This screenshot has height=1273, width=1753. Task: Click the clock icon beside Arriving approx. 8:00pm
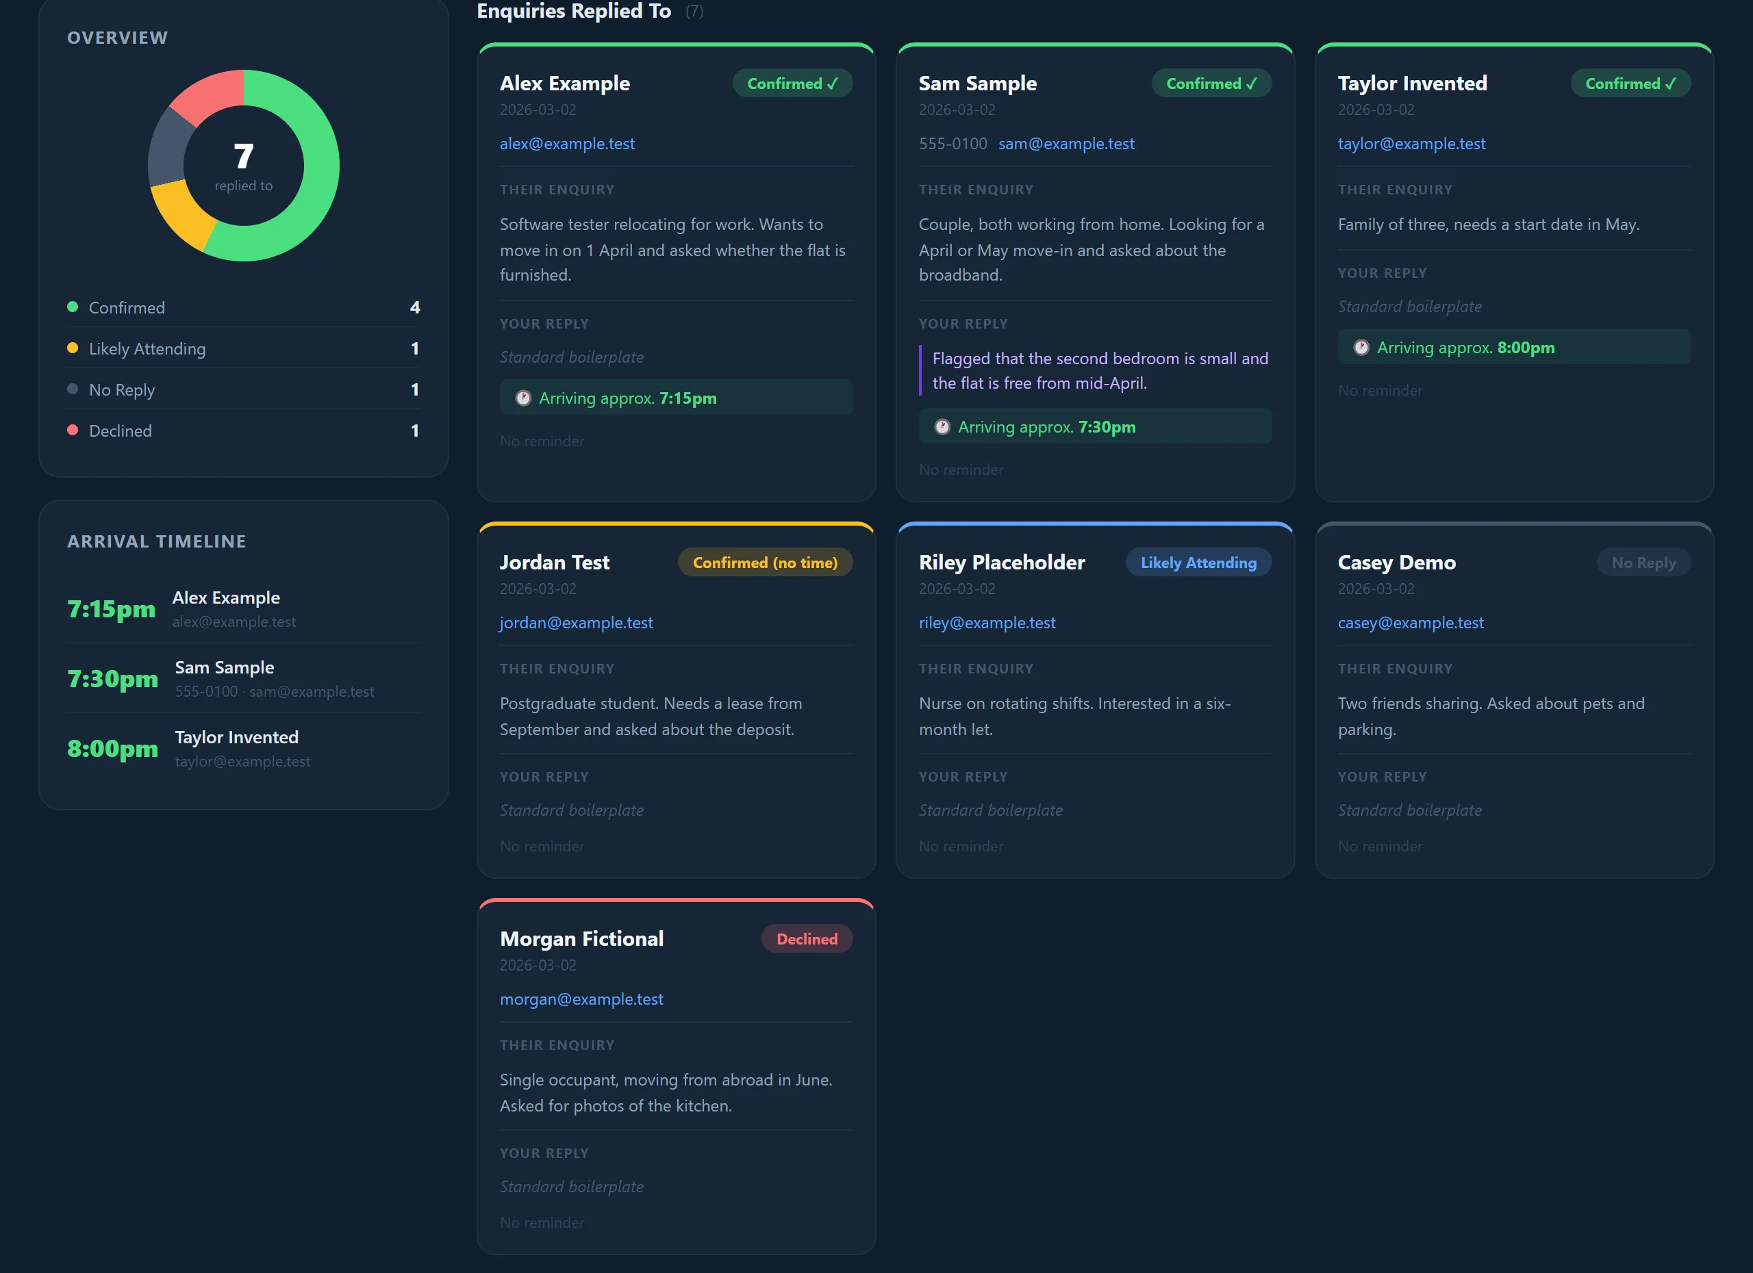(1361, 348)
